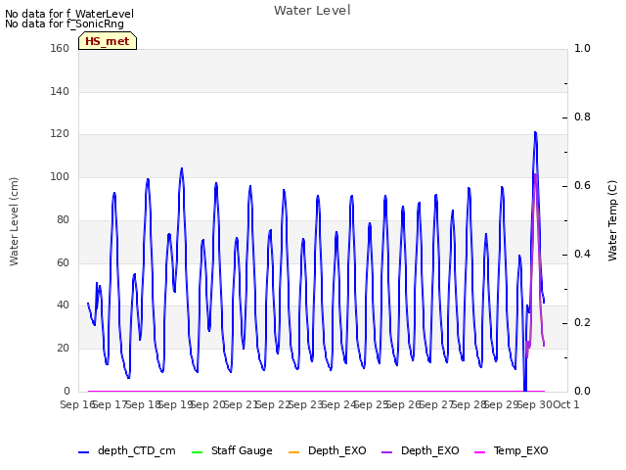Click the 1.0 right y-axis tick label

click(x=582, y=48)
